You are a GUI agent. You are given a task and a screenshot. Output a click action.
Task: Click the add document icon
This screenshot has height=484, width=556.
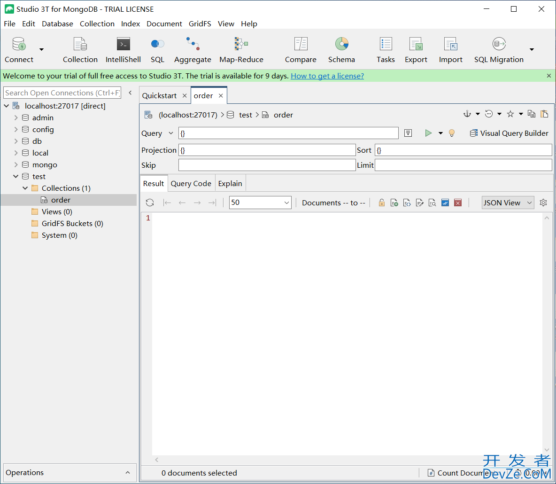394,203
